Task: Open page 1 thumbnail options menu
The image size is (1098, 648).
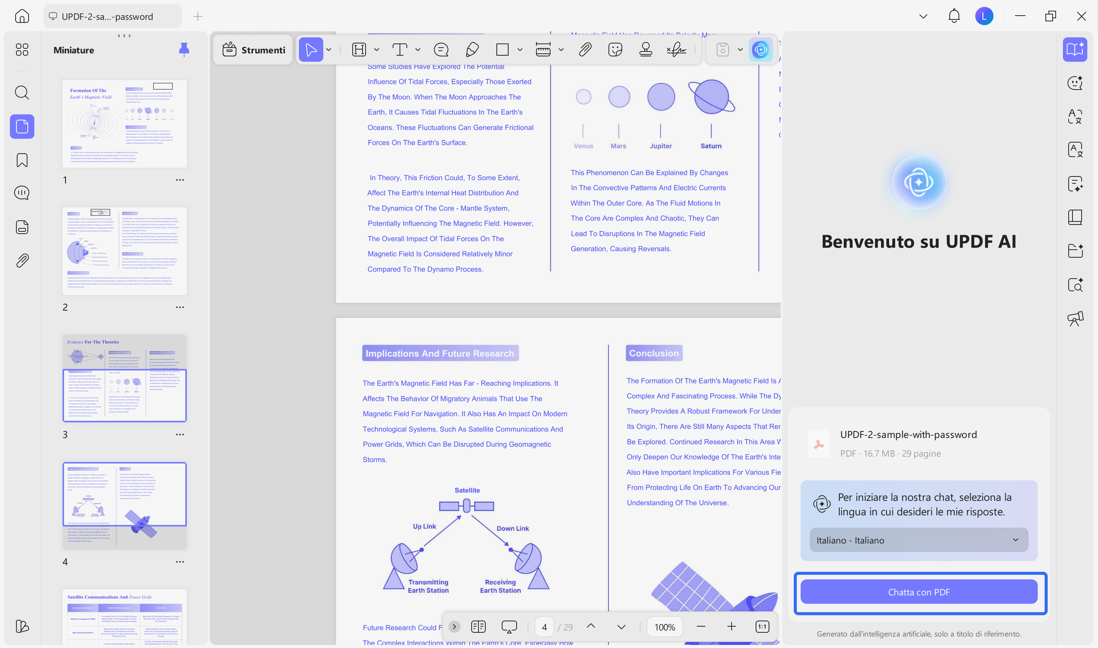Action: click(x=180, y=180)
